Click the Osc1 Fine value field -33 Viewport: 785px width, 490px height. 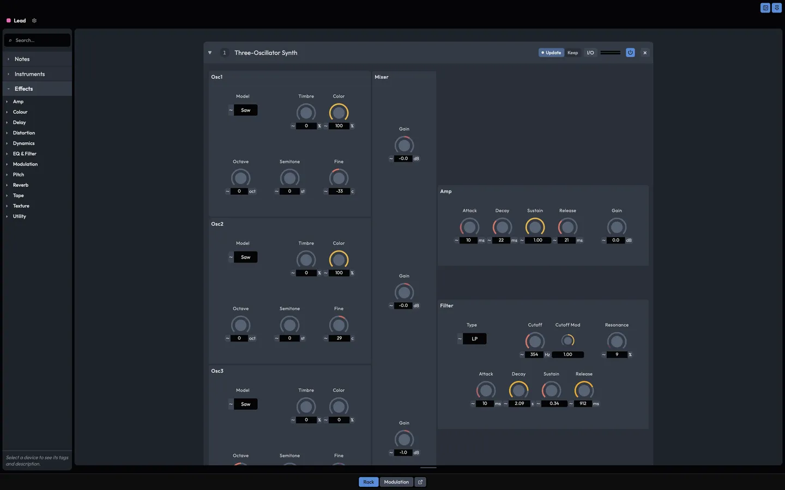click(339, 191)
